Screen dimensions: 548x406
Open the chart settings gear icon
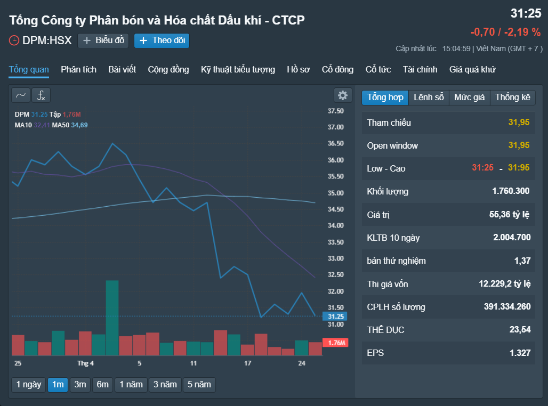pos(342,95)
